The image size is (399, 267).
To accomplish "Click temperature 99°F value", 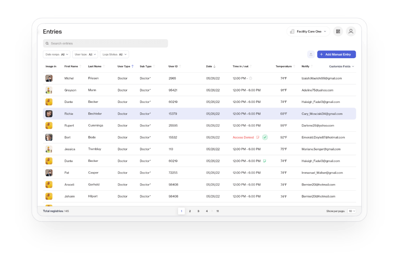I will tap(283, 125).
